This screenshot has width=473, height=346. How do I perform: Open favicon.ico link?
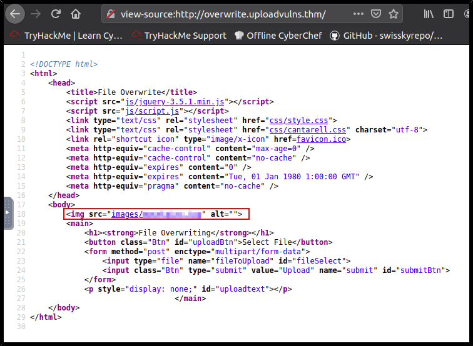(321, 139)
